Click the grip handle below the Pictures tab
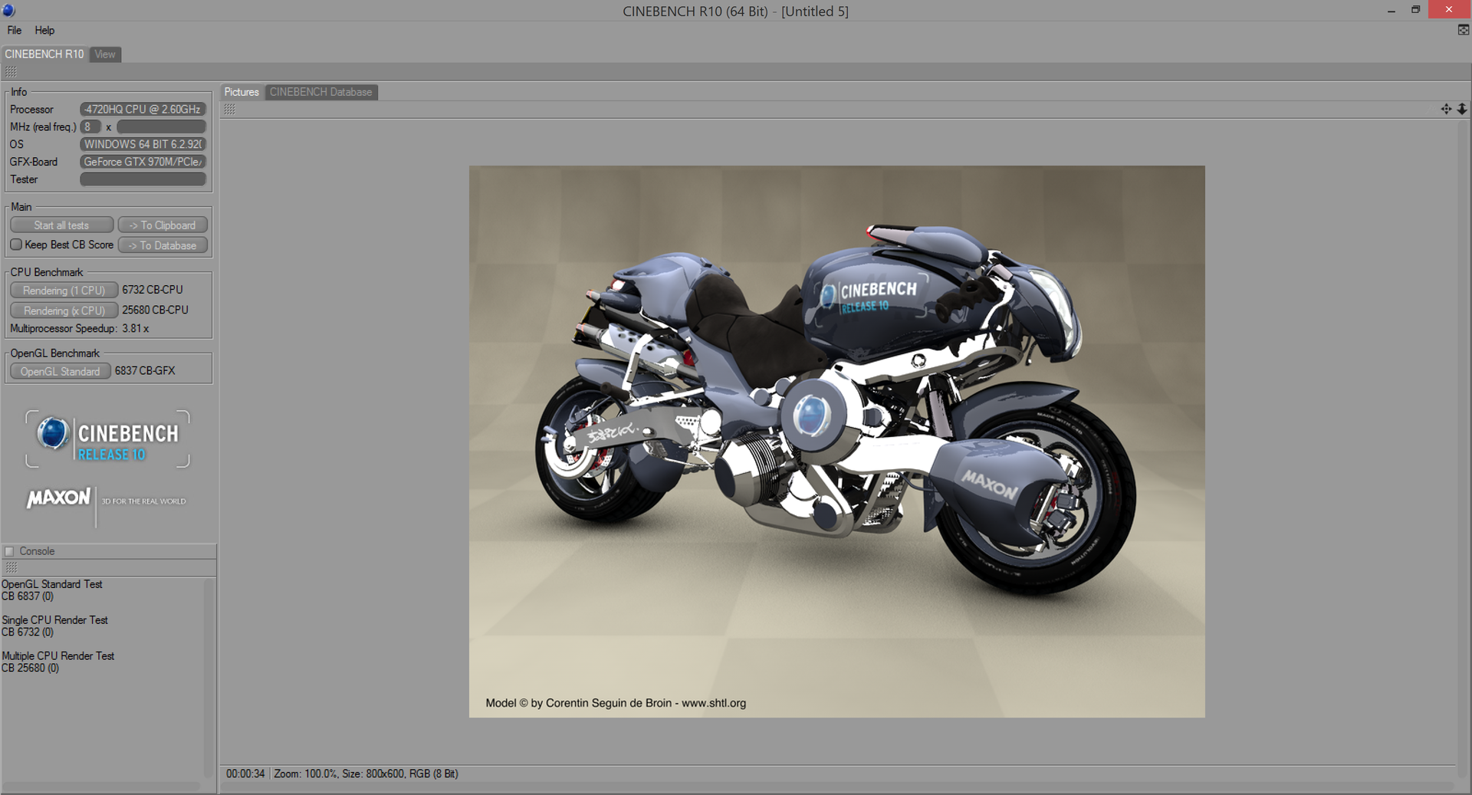The height and width of the screenshot is (795, 1472). pos(229,109)
